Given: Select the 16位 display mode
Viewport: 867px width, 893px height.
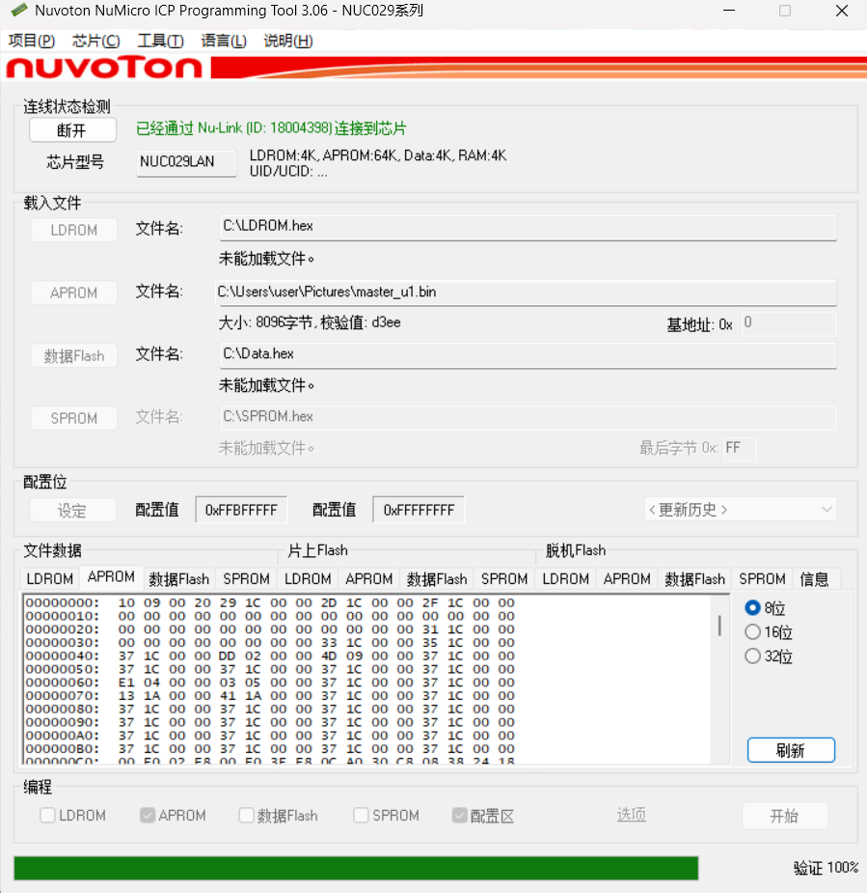Looking at the screenshot, I should pyautogui.click(x=753, y=632).
